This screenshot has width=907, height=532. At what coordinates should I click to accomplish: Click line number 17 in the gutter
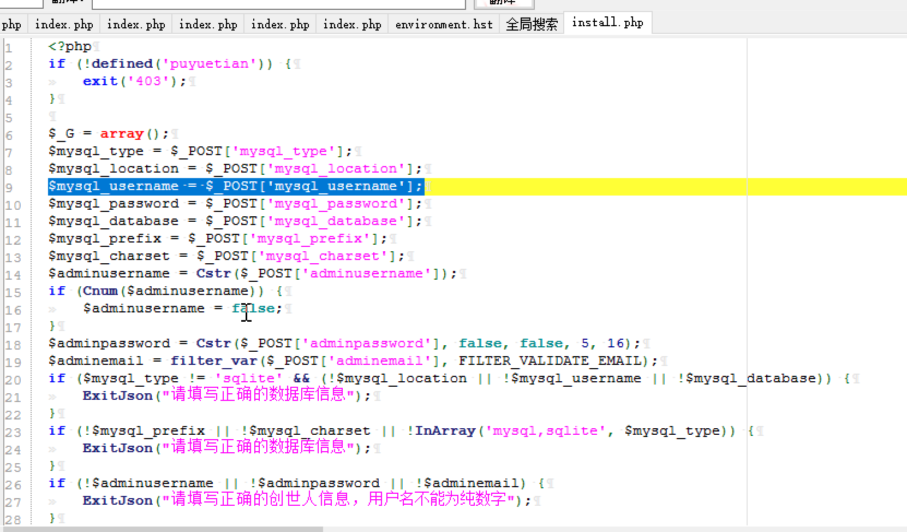[x=13, y=328]
